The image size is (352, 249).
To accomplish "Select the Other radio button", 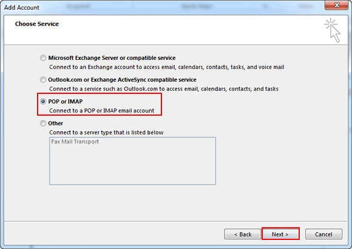I will 43,123.
